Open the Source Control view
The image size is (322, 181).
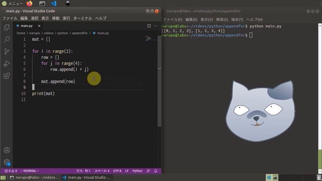pos(7,51)
